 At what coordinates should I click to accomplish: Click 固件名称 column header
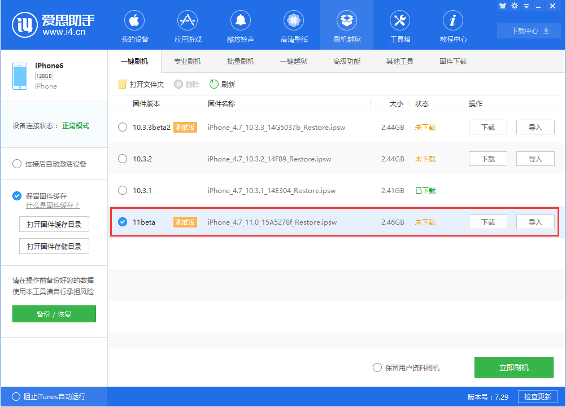[221, 103]
